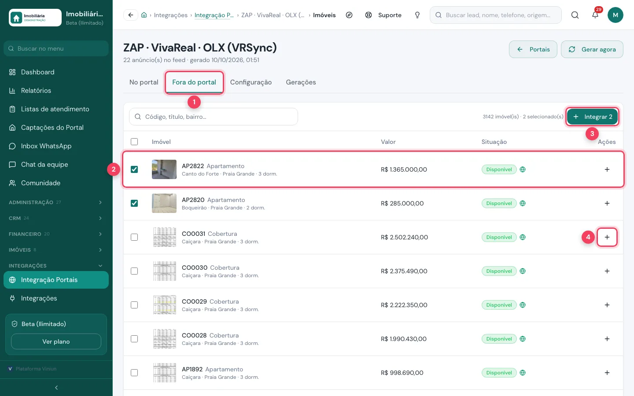Open the Configuração tab
The image size is (634, 396).
[251, 82]
